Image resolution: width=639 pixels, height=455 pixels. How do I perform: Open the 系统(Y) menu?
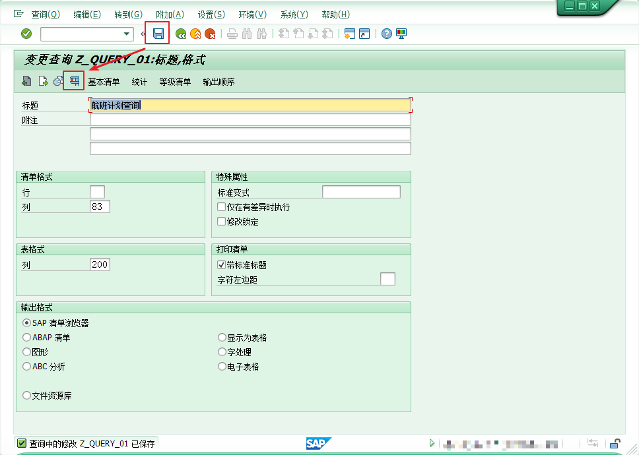tap(294, 15)
